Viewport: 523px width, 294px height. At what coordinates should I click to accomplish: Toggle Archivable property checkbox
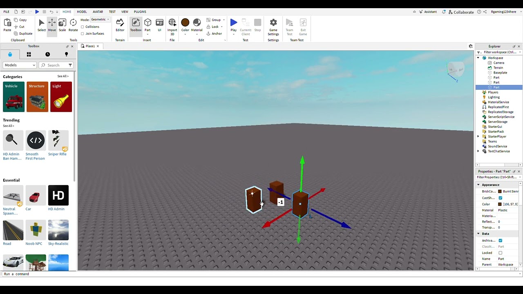500,241
